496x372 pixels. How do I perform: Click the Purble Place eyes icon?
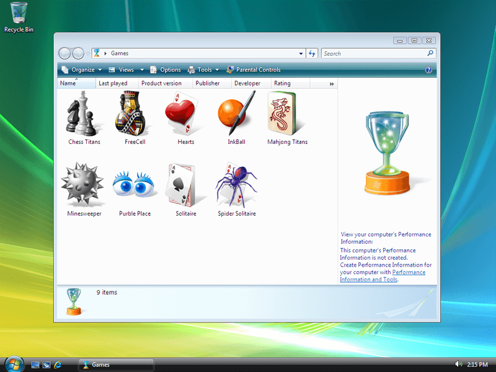(133, 184)
